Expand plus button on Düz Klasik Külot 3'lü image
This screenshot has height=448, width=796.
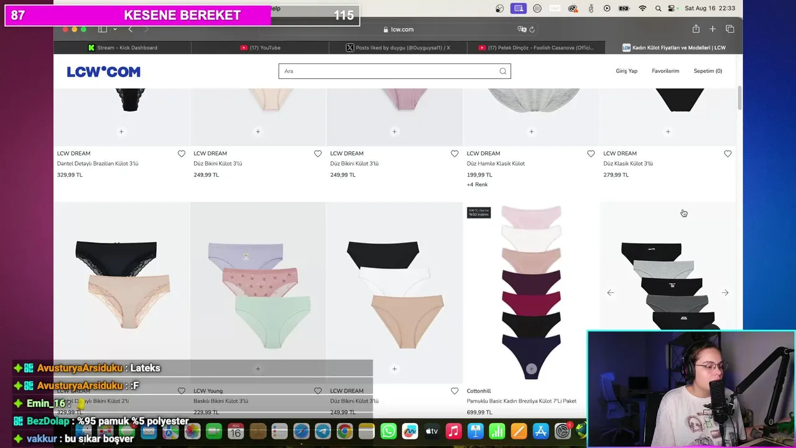coord(668,131)
